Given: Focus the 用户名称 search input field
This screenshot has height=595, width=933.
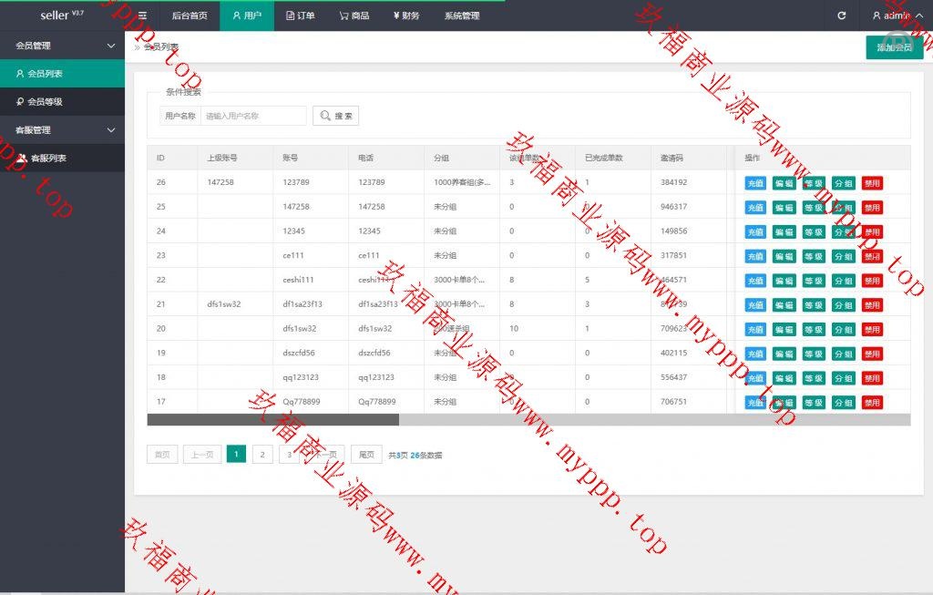Looking at the screenshot, I should (253, 116).
